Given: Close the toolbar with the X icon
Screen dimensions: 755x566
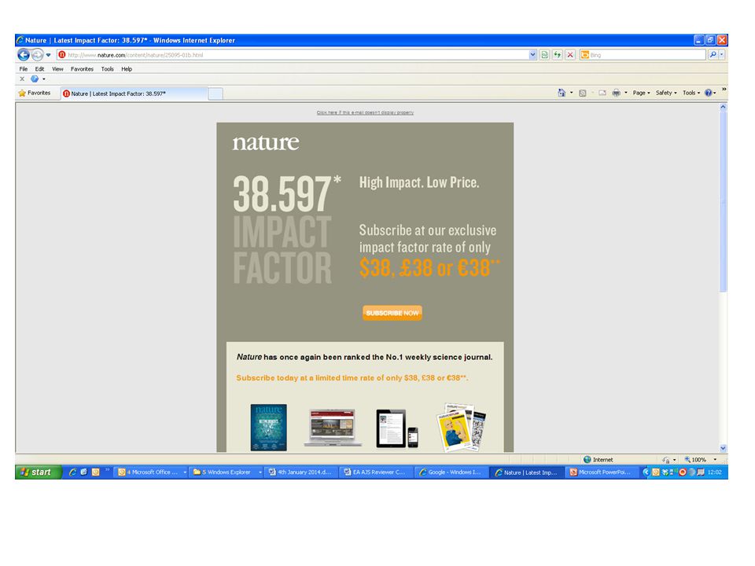Looking at the screenshot, I should point(22,79).
